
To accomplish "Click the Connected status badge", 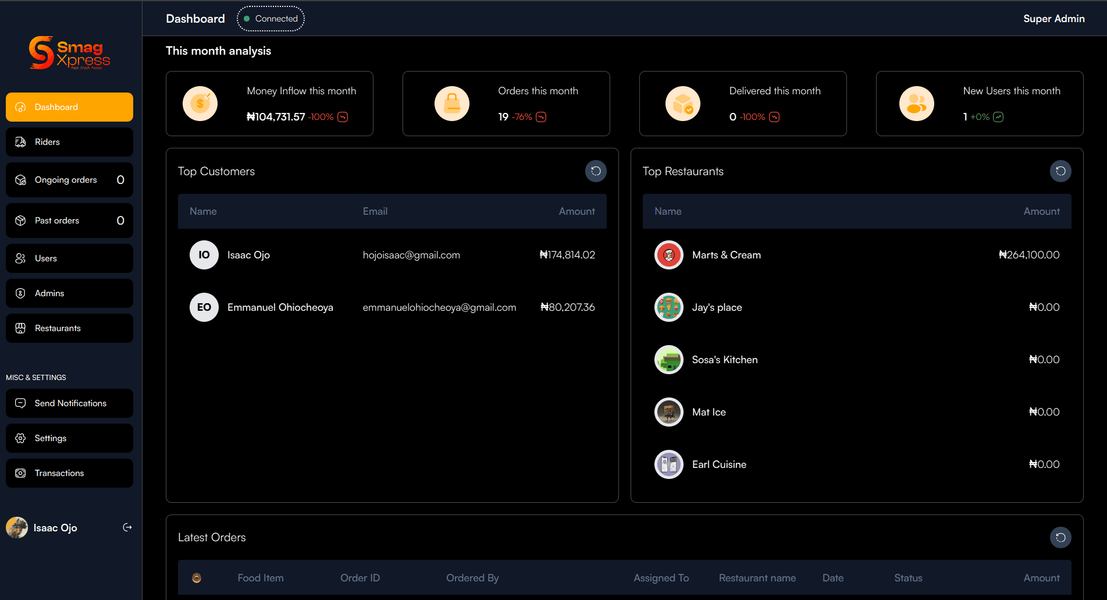I will point(270,18).
